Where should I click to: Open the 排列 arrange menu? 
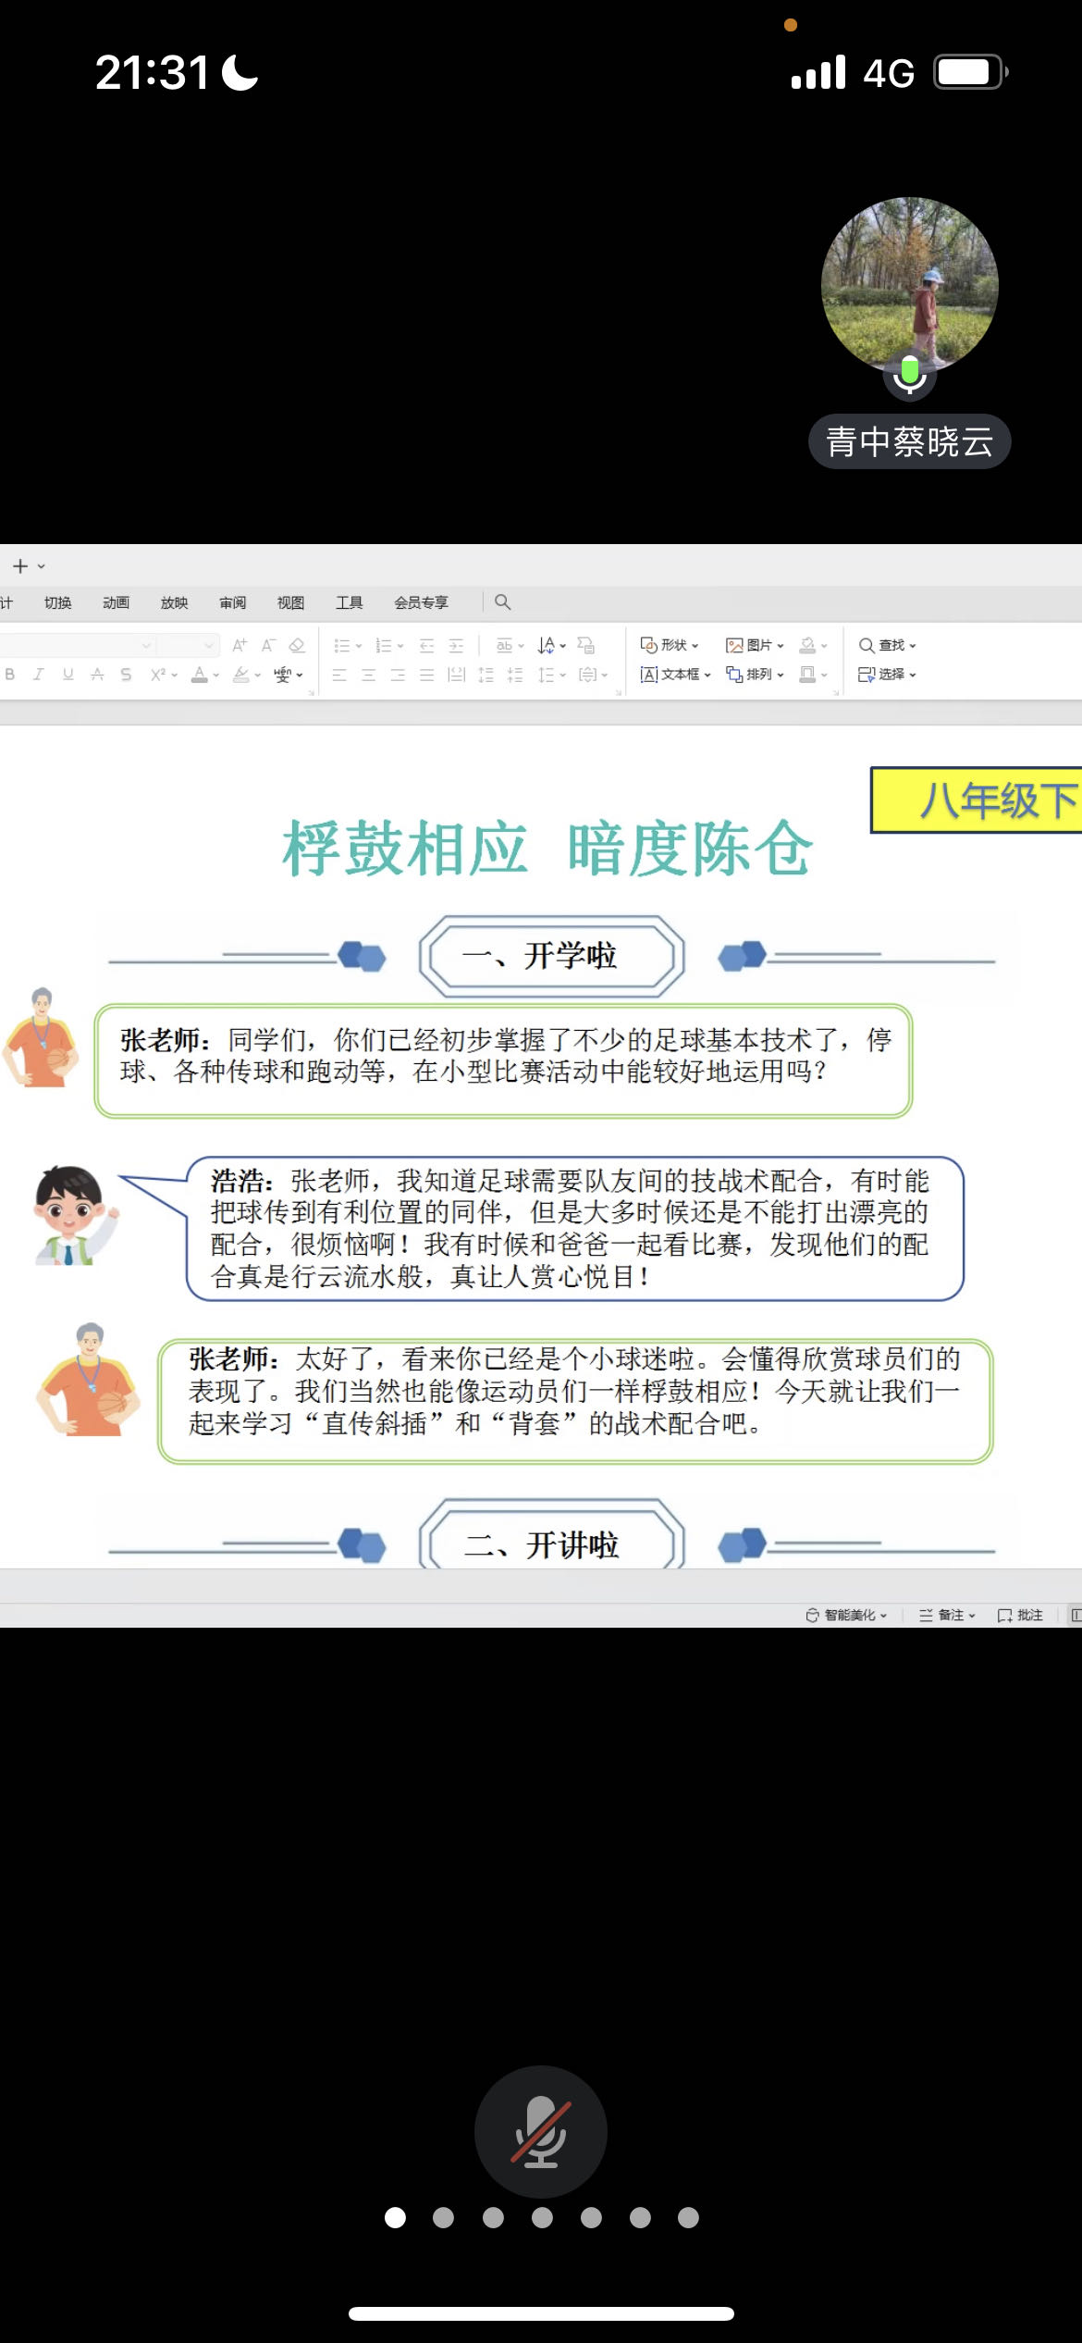755,675
